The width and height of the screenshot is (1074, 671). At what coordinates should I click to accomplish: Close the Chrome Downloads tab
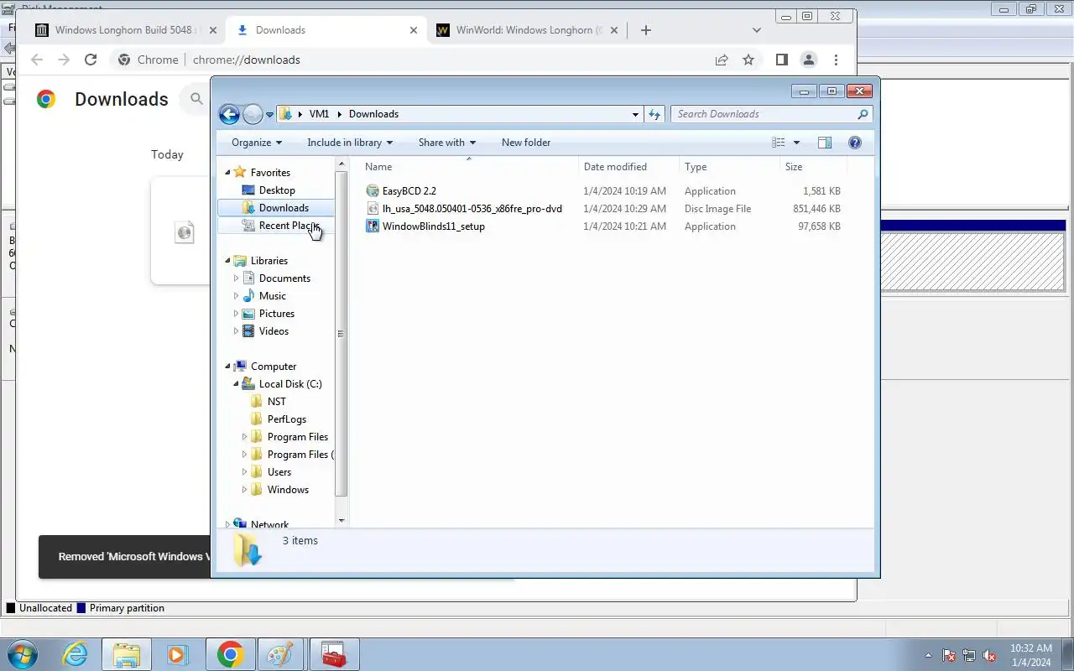[414, 30]
